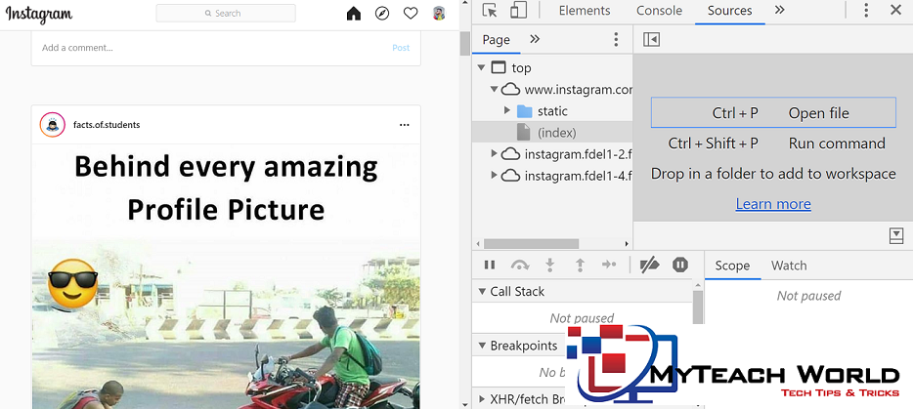Expand the instagram.fdel1-4 domain node
The width and height of the screenshot is (913, 409).
pos(494,175)
